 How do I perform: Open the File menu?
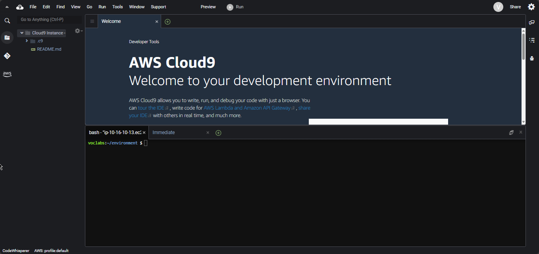click(x=33, y=7)
